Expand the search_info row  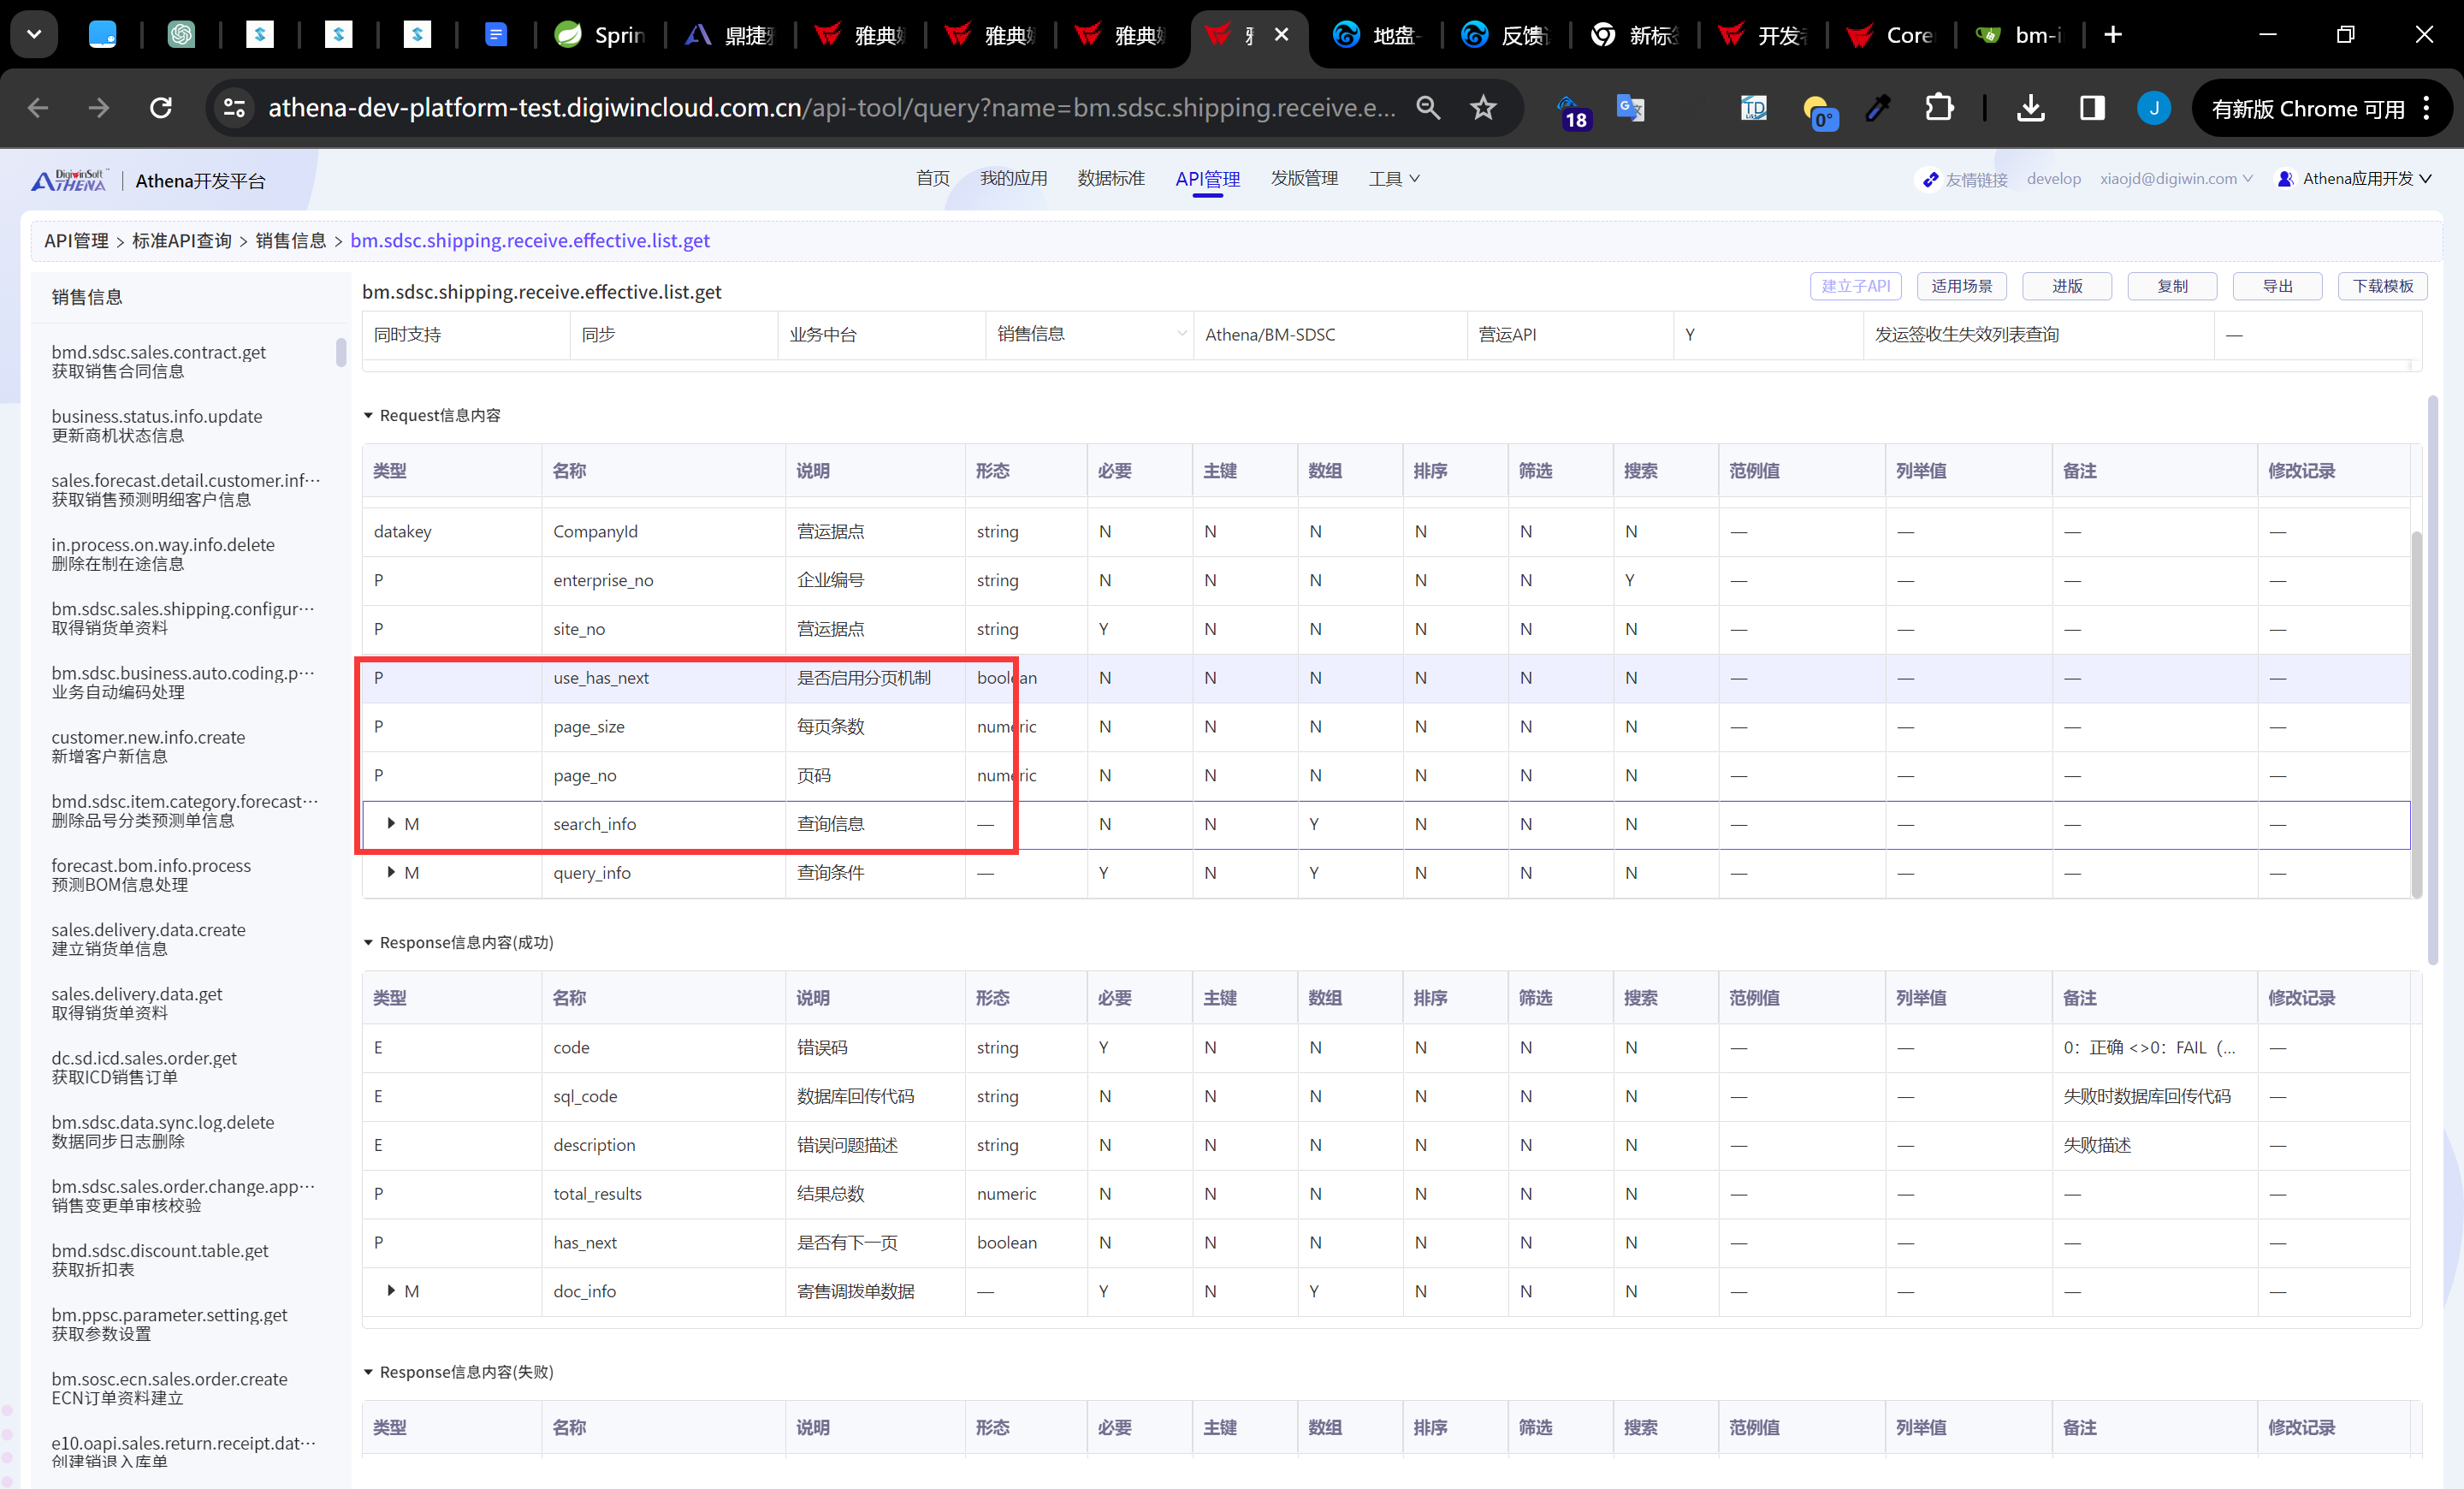coord(391,823)
